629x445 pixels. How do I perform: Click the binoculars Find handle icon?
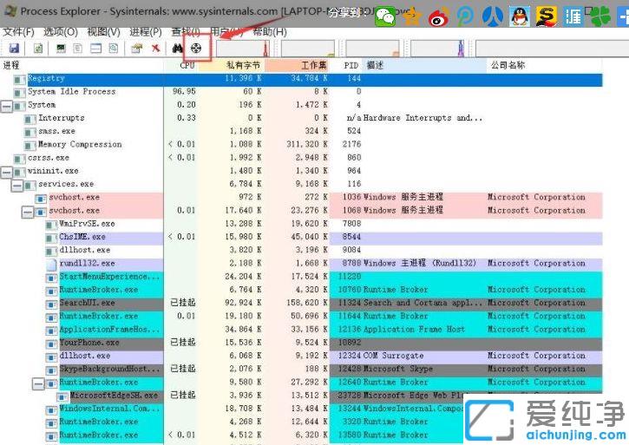coord(177,49)
